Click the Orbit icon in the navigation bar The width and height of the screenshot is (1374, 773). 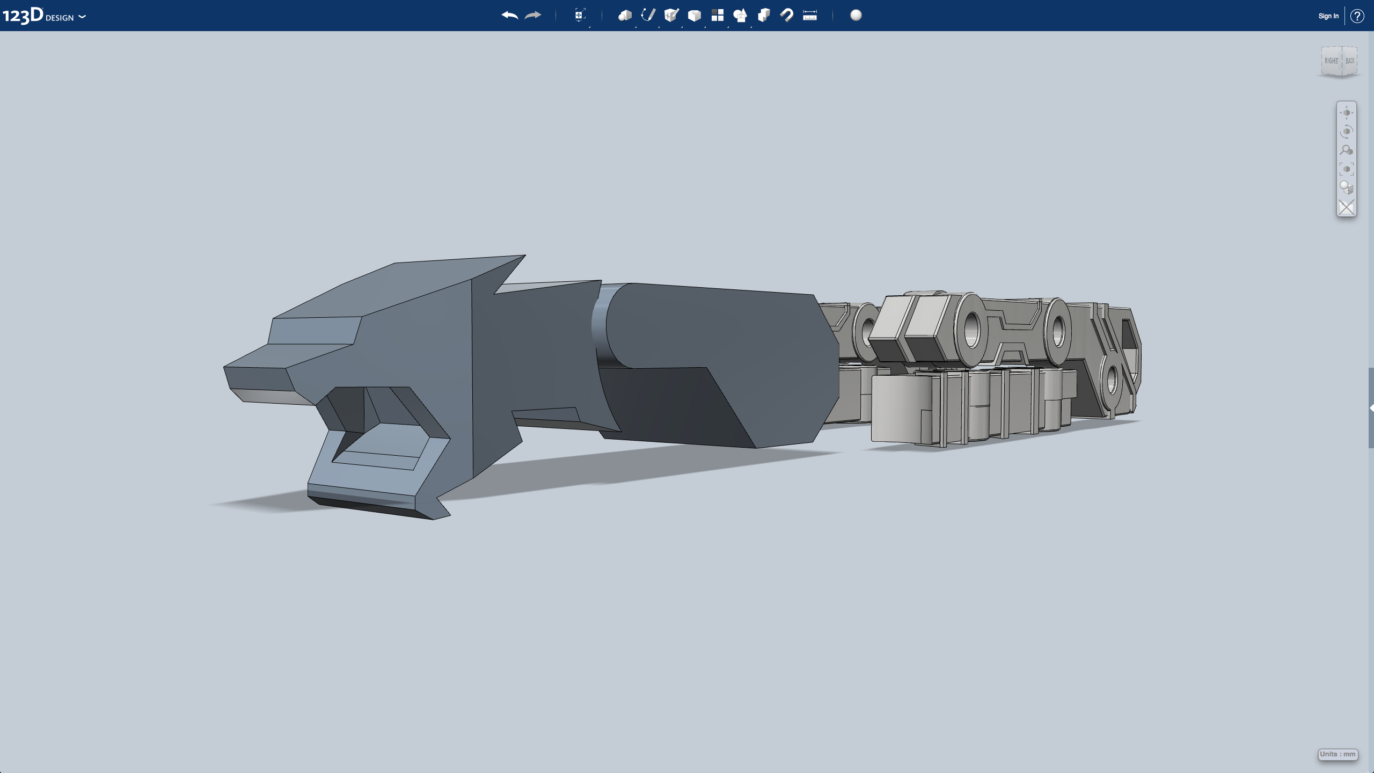click(x=1347, y=131)
